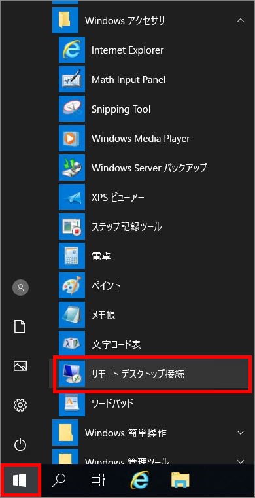The height and width of the screenshot is (498, 255).
Task: Launch the Math Input Panel icon
Action: tap(72, 79)
